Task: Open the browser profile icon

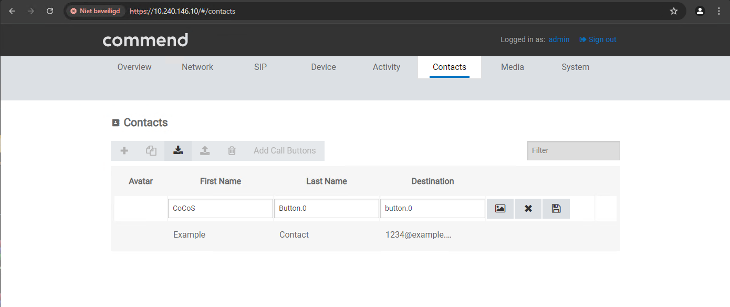Action: 700,11
